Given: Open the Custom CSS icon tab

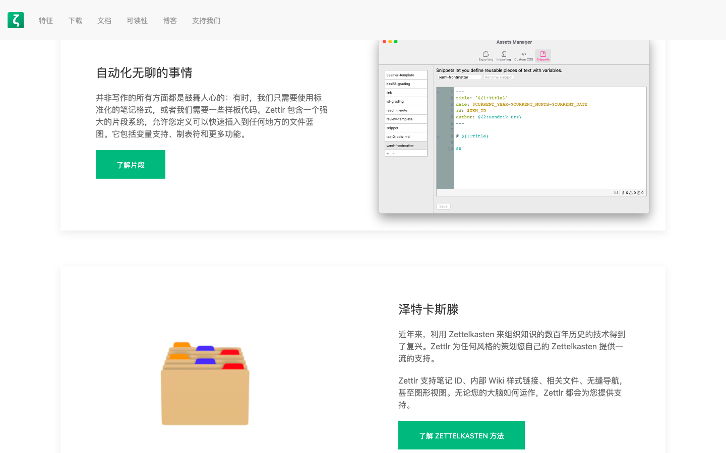Looking at the screenshot, I should (x=523, y=54).
